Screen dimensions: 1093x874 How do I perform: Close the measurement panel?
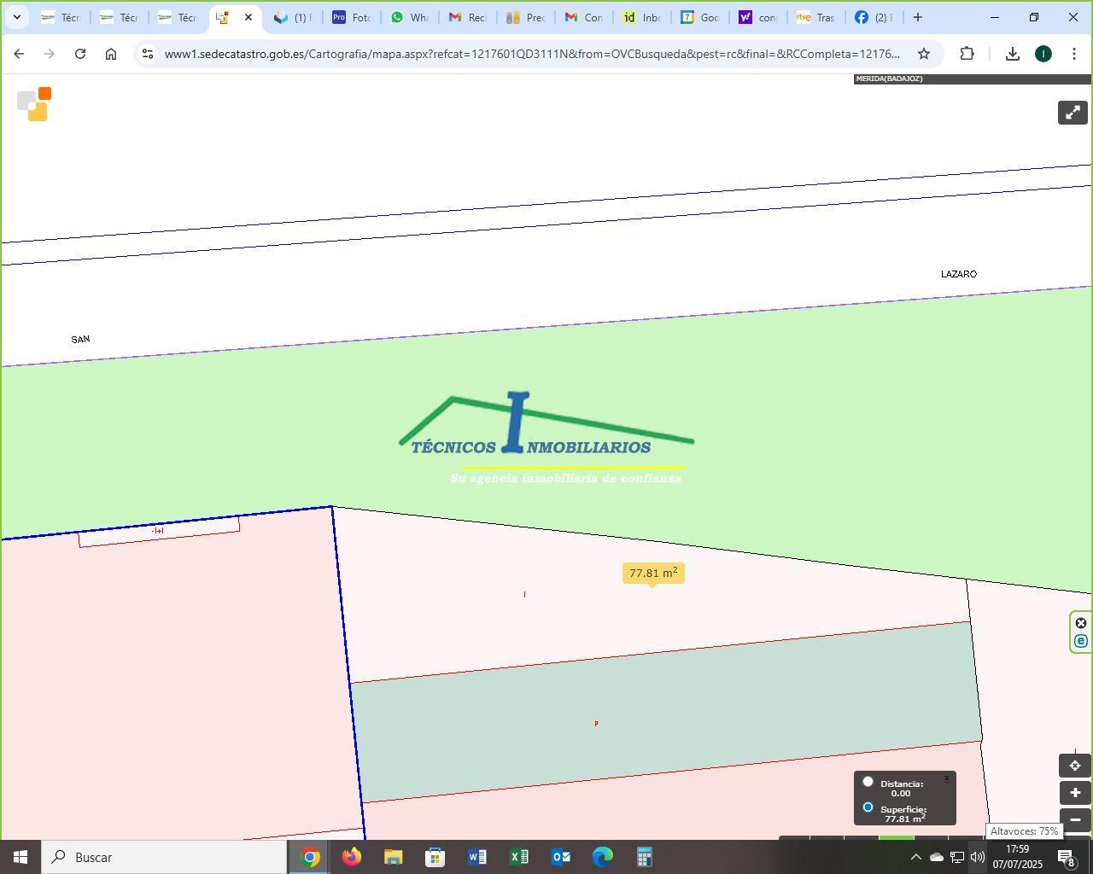tap(946, 779)
